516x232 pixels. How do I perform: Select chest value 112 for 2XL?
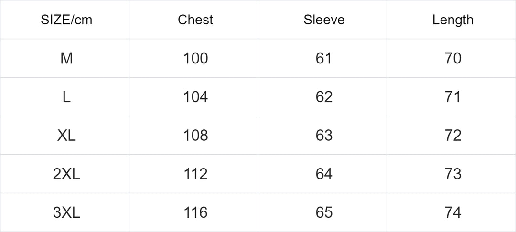pyautogui.click(x=195, y=174)
